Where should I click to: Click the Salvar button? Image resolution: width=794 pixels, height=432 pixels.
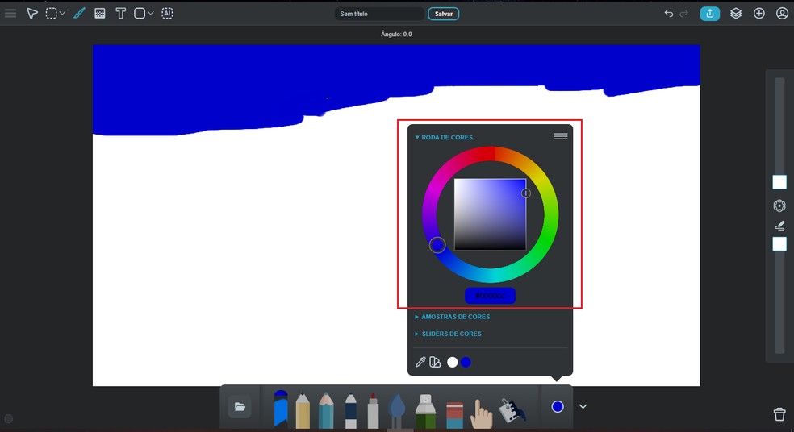pyautogui.click(x=444, y=14)
